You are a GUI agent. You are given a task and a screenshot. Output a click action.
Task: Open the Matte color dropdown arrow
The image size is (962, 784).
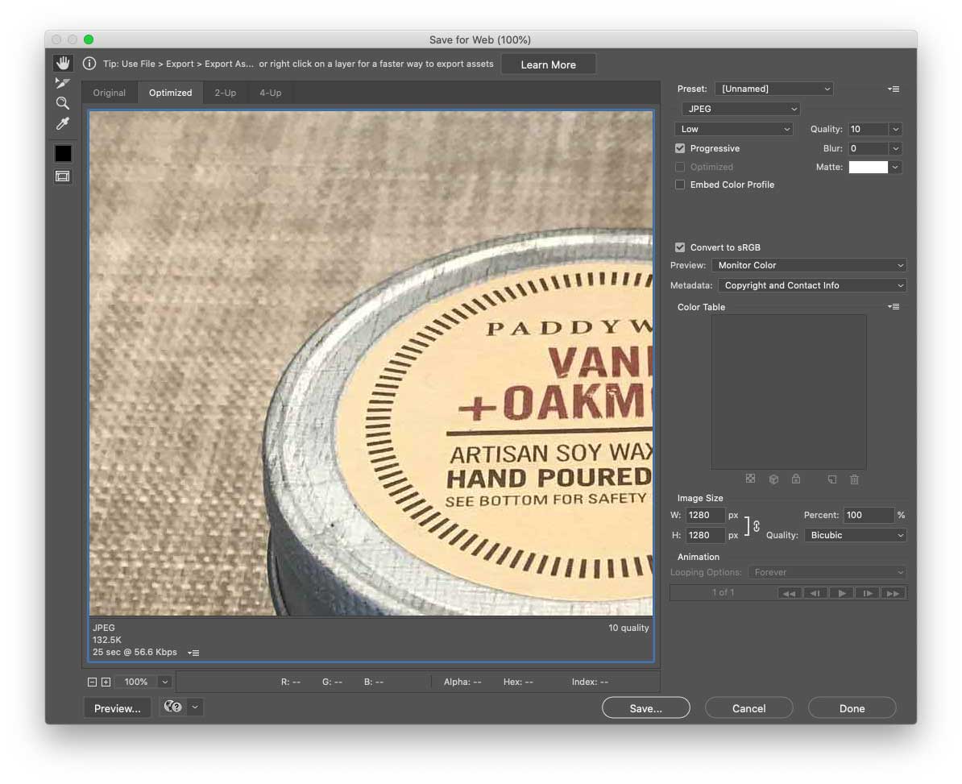(896, 167)
